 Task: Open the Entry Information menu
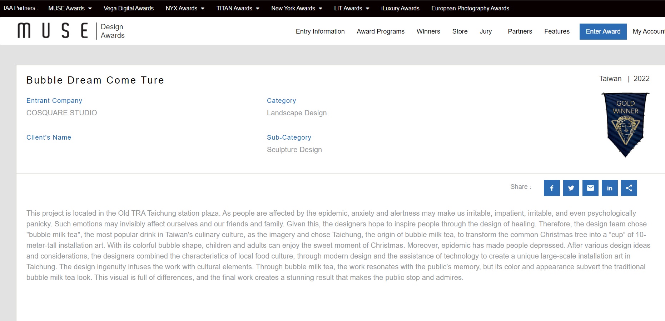point(320,31)
